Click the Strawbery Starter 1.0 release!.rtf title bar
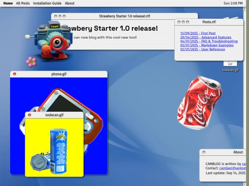This screenshot has height=186, width=249. tap(125, 16)
